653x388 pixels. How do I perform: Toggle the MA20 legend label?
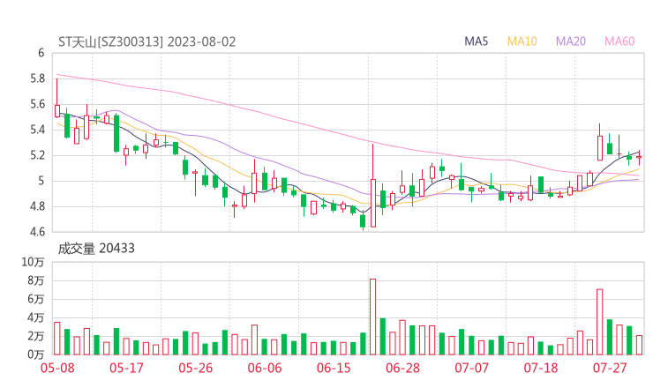pyautogui.click(x=571, y=41)
